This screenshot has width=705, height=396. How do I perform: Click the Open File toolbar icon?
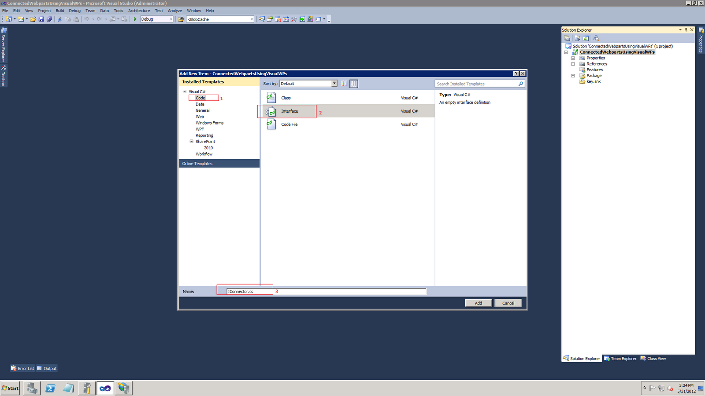click(x=33, y=19)
